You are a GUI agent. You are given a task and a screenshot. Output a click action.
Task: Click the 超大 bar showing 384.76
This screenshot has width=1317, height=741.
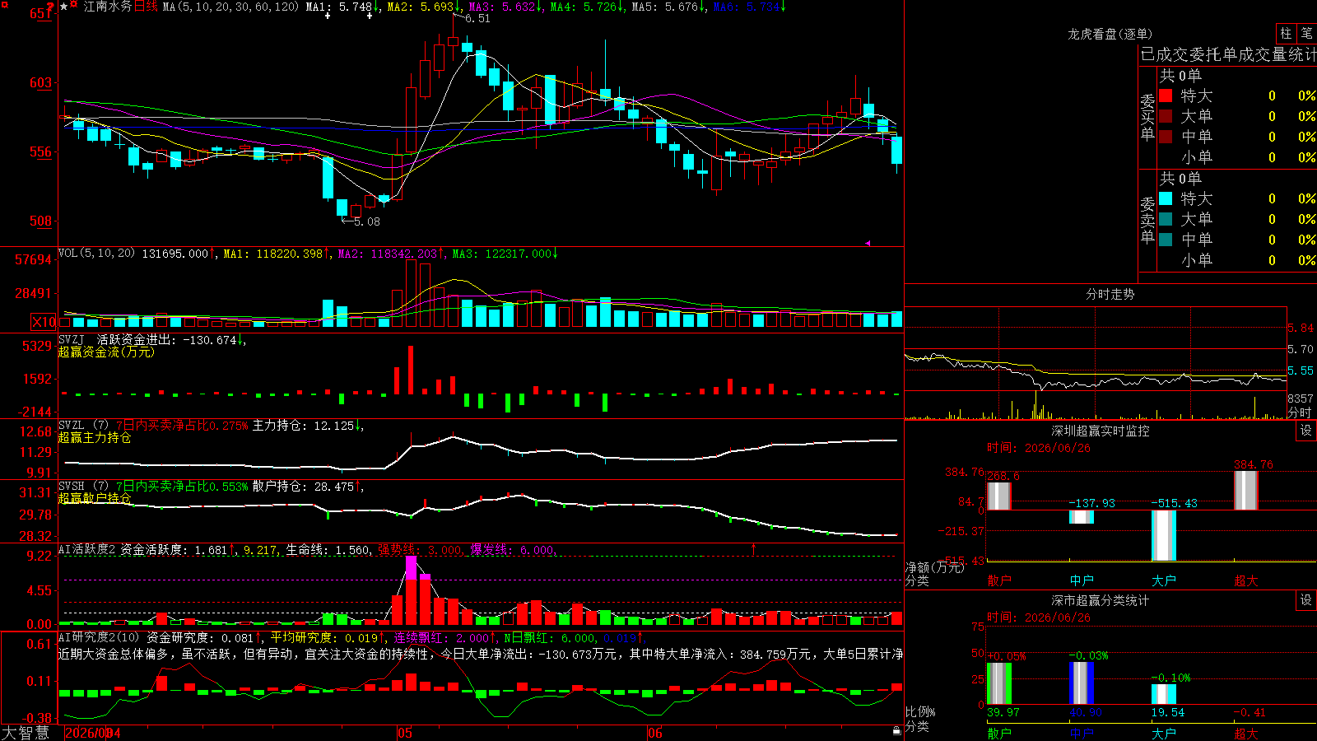(x=1245, y=490)
